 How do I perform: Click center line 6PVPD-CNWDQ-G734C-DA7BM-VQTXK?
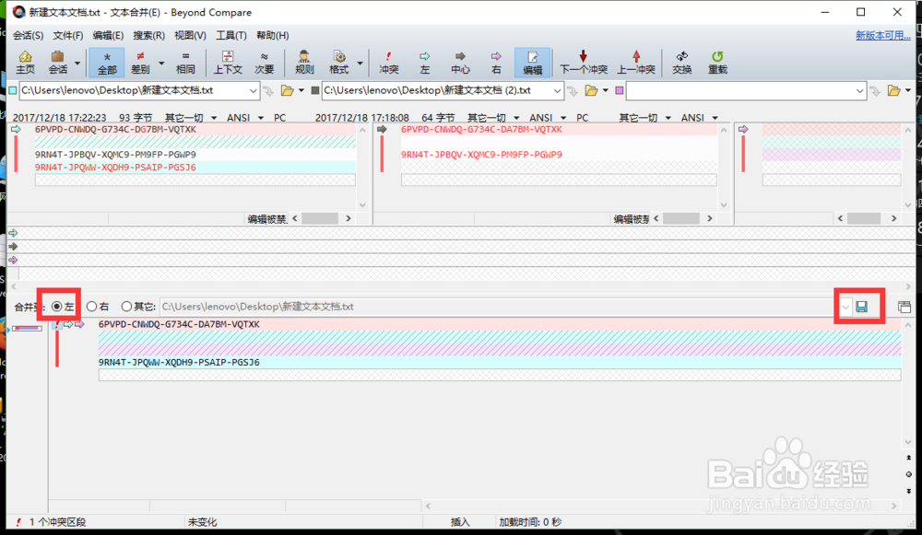pyautogui.click(x=481, y=129)
